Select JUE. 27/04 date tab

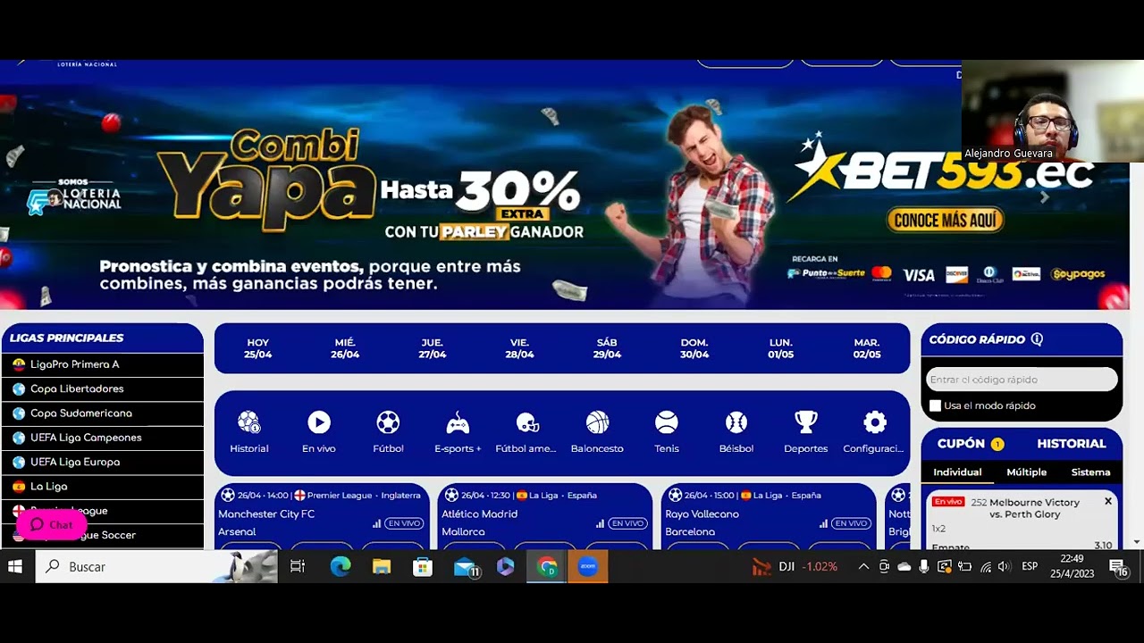coord(433,348)
